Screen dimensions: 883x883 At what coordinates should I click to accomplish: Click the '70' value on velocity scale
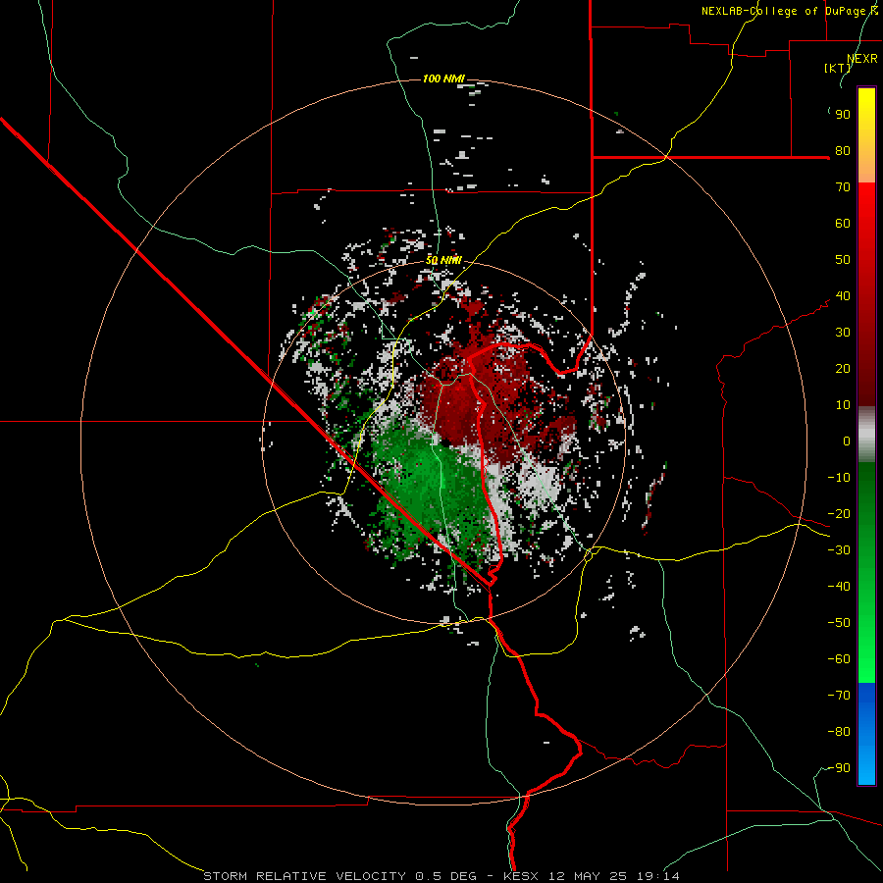coord(843,187)
